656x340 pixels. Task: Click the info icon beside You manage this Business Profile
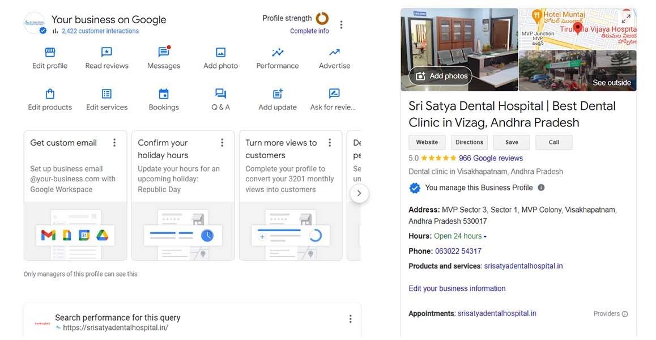(541, 188)
